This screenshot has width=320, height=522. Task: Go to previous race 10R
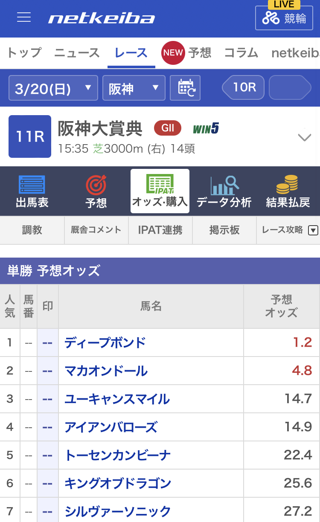point(244,87)
